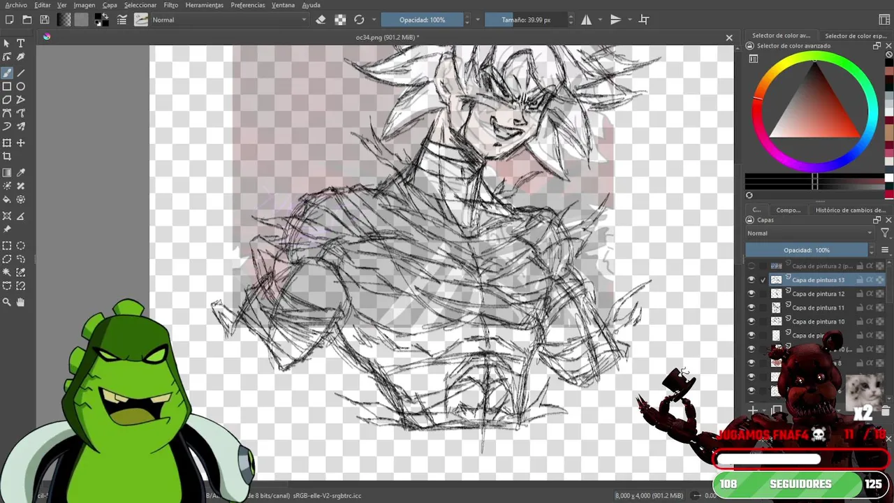Select the Crop tool
Screen dimensions: 894x503
7,156
